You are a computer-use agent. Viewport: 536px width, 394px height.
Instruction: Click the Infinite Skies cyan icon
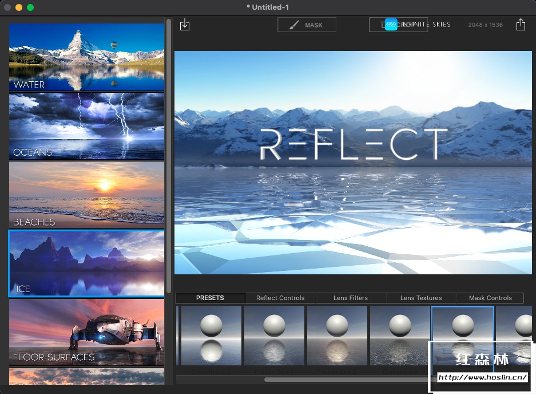click(391, 25)
